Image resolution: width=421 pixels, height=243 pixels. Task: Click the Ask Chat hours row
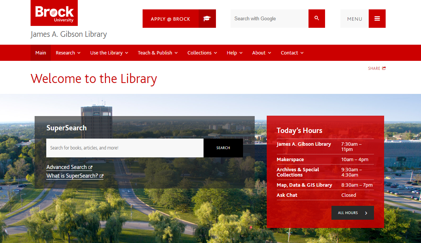click(325, 195)
